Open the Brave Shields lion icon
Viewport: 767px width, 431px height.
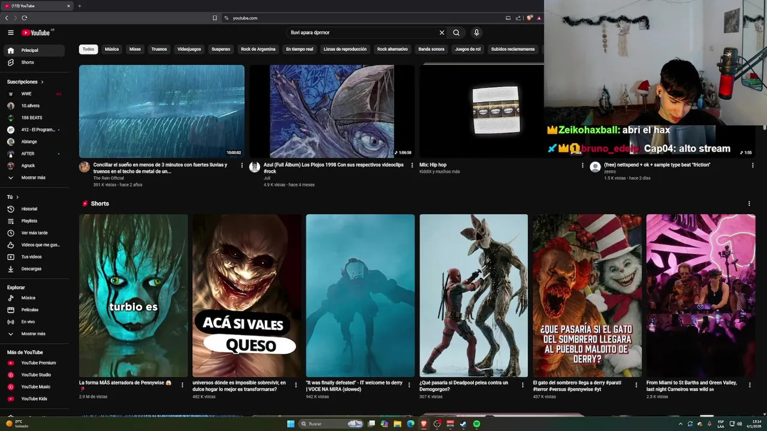[x=530, y=18]
